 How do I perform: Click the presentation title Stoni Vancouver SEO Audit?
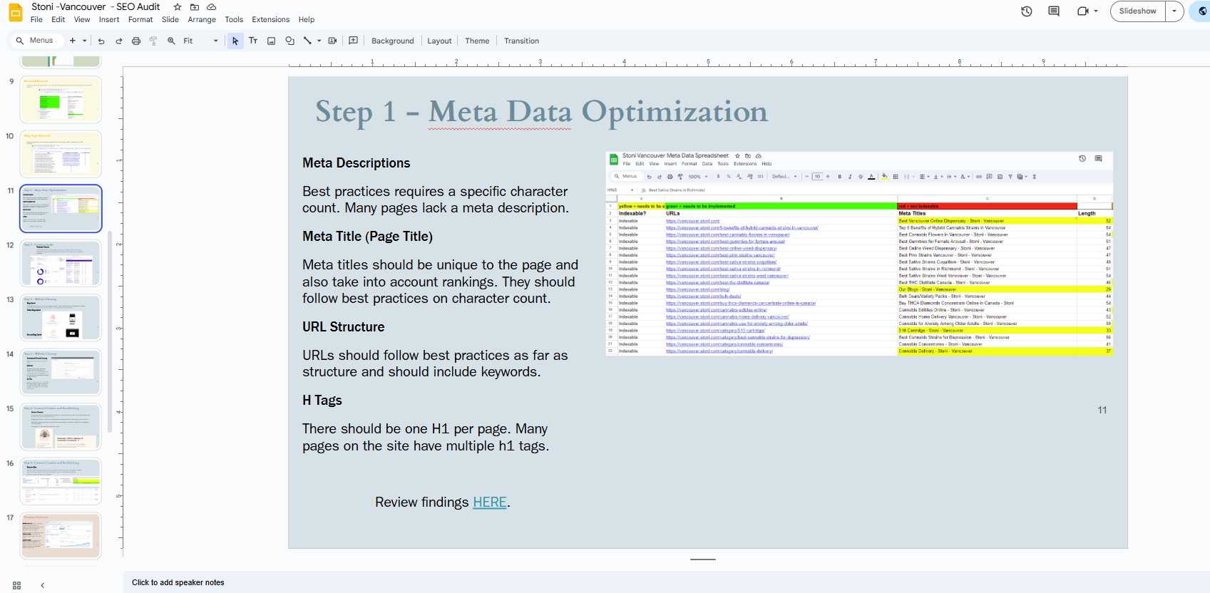pos(96,7)
